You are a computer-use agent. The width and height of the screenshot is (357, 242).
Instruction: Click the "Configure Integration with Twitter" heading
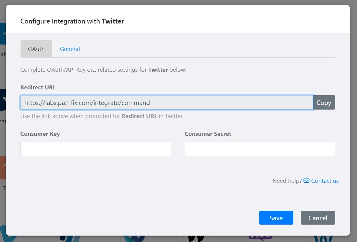coord(72,21)
